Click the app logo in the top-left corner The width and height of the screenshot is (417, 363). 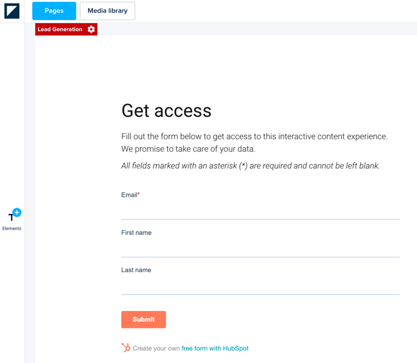pos(12,11)
